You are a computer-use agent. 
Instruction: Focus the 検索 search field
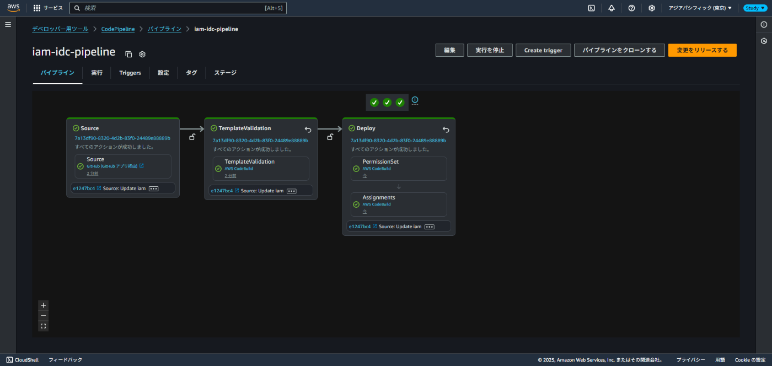(x=178, y=8)
